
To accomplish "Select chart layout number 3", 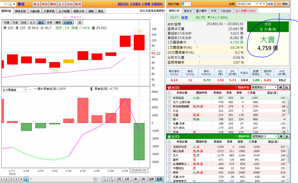I will pos(12,179).
